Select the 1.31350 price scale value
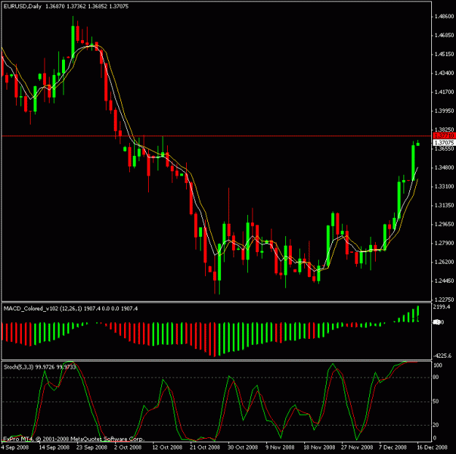This screenshot has height=454, width=456. pos(444,206)
